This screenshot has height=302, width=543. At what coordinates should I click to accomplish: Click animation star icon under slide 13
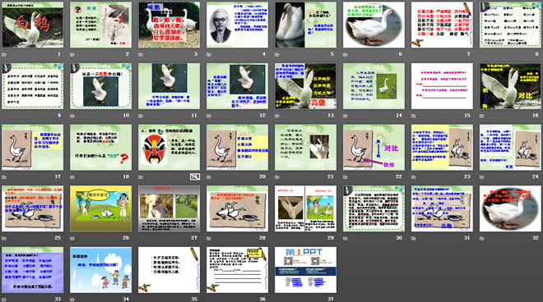277,116
